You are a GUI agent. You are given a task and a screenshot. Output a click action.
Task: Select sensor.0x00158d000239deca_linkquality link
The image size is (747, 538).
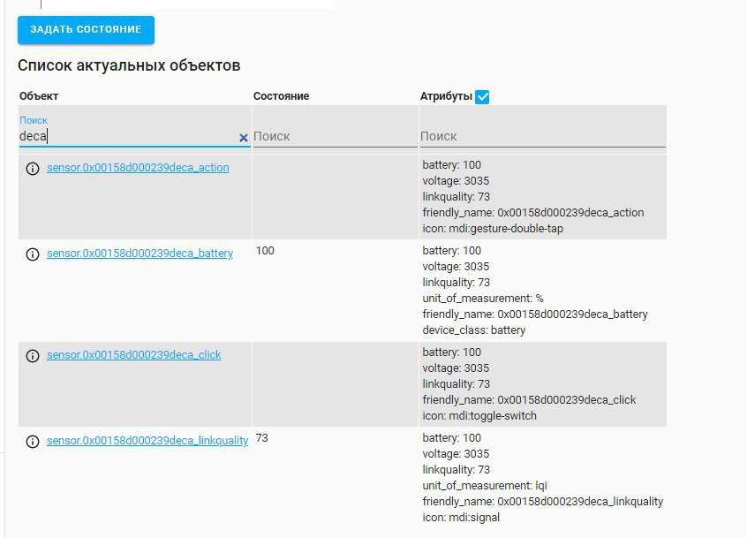147,441
